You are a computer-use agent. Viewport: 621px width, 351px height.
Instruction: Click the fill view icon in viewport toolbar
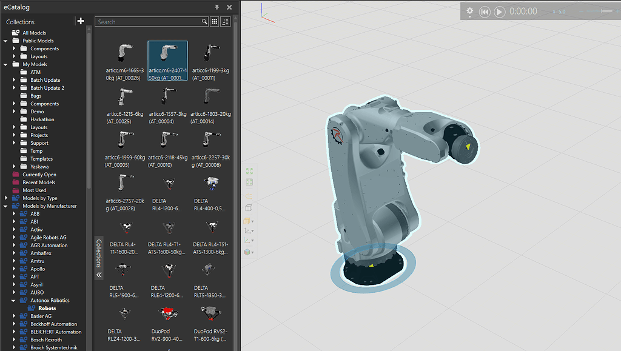(x=249, y=172)
